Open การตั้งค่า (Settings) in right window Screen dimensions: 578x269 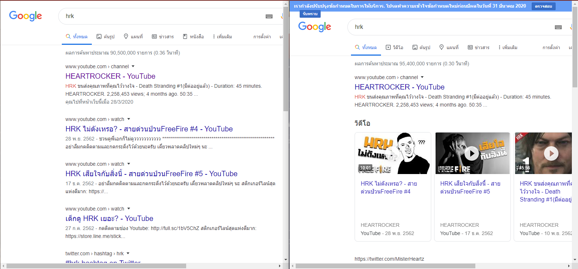551,47
